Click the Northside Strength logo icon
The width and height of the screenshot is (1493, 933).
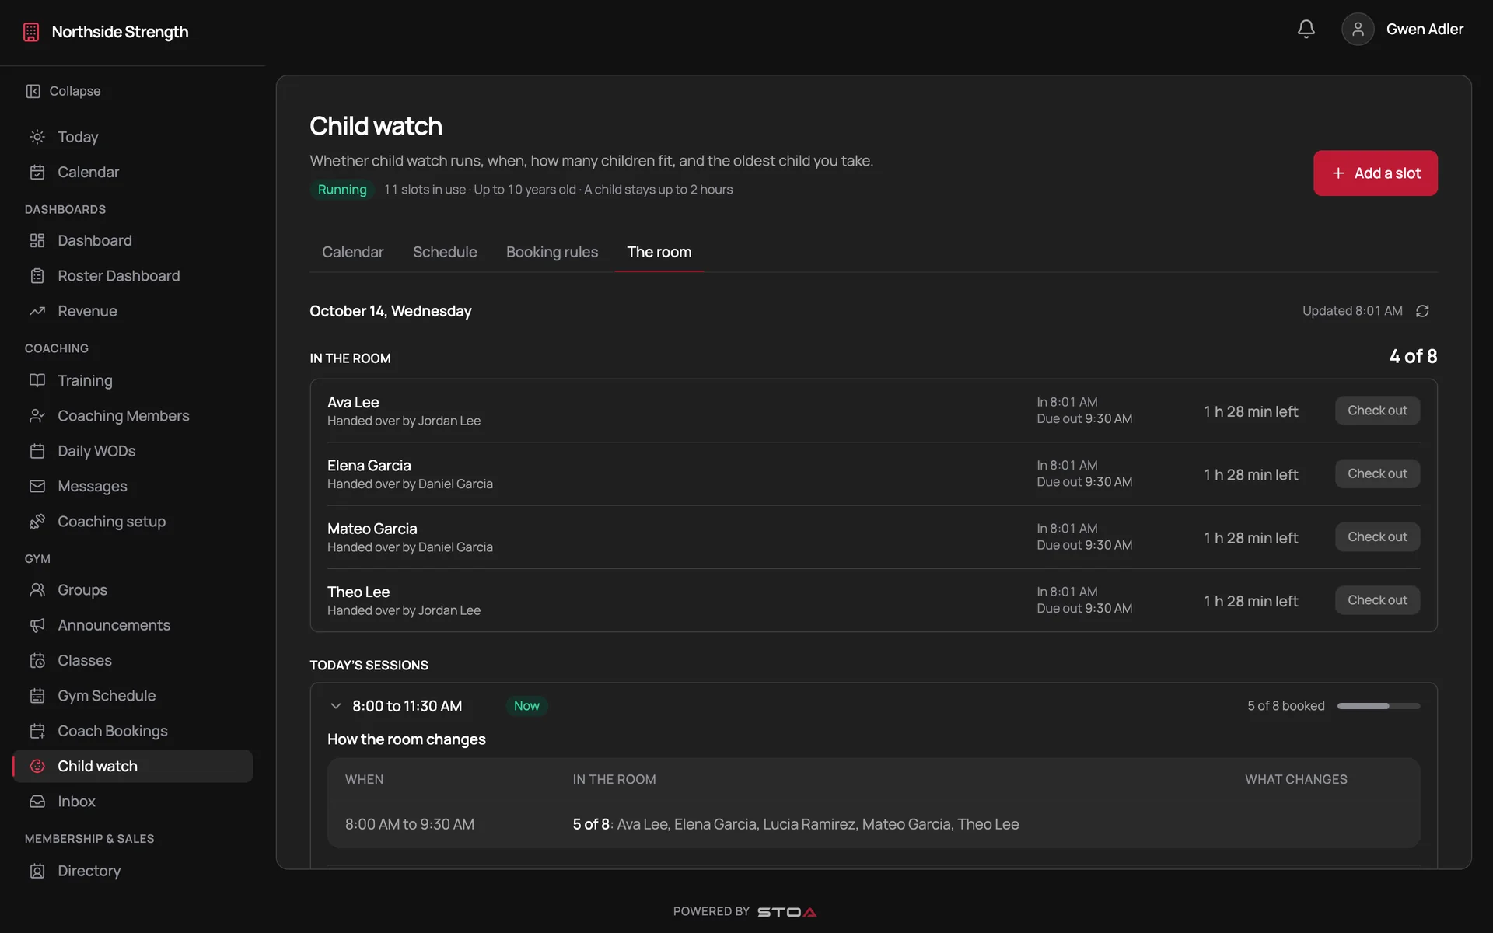click(x=31, y=32)
